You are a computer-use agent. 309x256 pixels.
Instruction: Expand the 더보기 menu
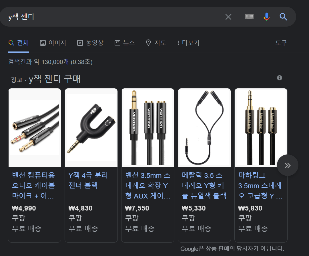(188, 43)
